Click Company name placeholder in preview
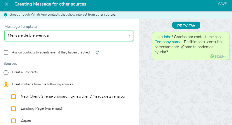 coord(168,42)
